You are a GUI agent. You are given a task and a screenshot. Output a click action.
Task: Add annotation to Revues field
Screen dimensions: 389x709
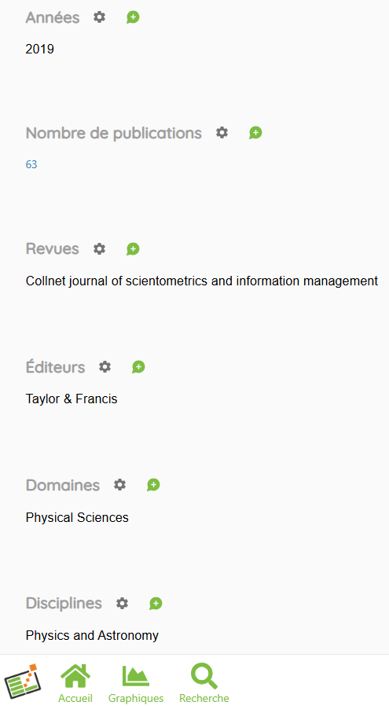133,248
